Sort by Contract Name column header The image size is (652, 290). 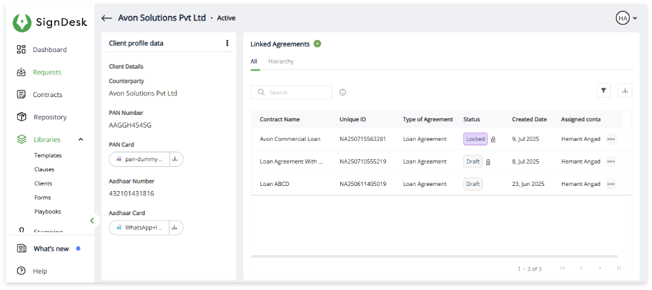[x=280, y=119]
